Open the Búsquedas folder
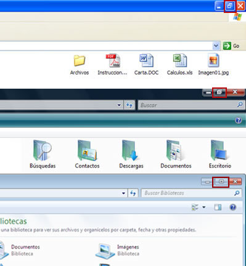The width and height of the screenshot is (246, 266). tap(43, 155)
